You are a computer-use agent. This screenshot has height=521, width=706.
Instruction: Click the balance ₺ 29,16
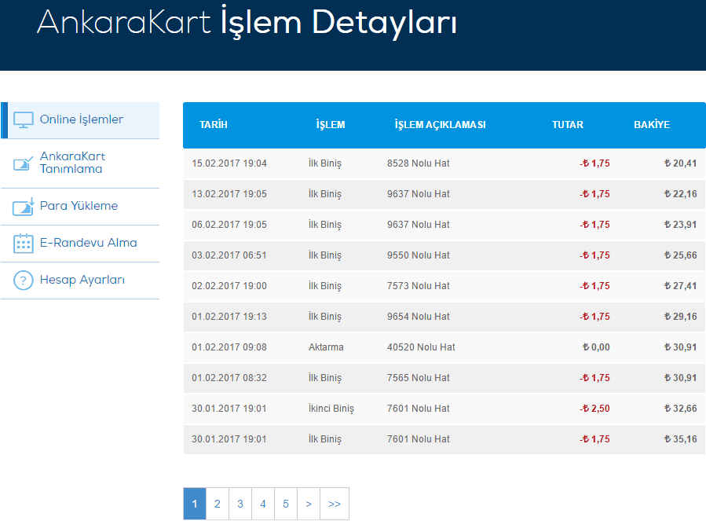(680, 317)
